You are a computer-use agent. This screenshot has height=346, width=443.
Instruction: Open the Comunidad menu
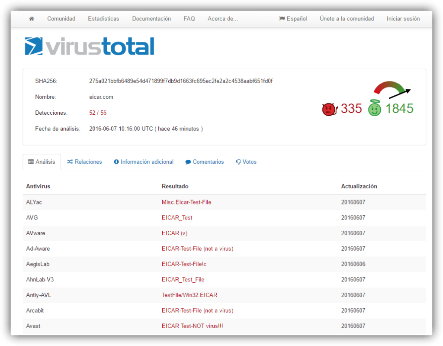61,19
